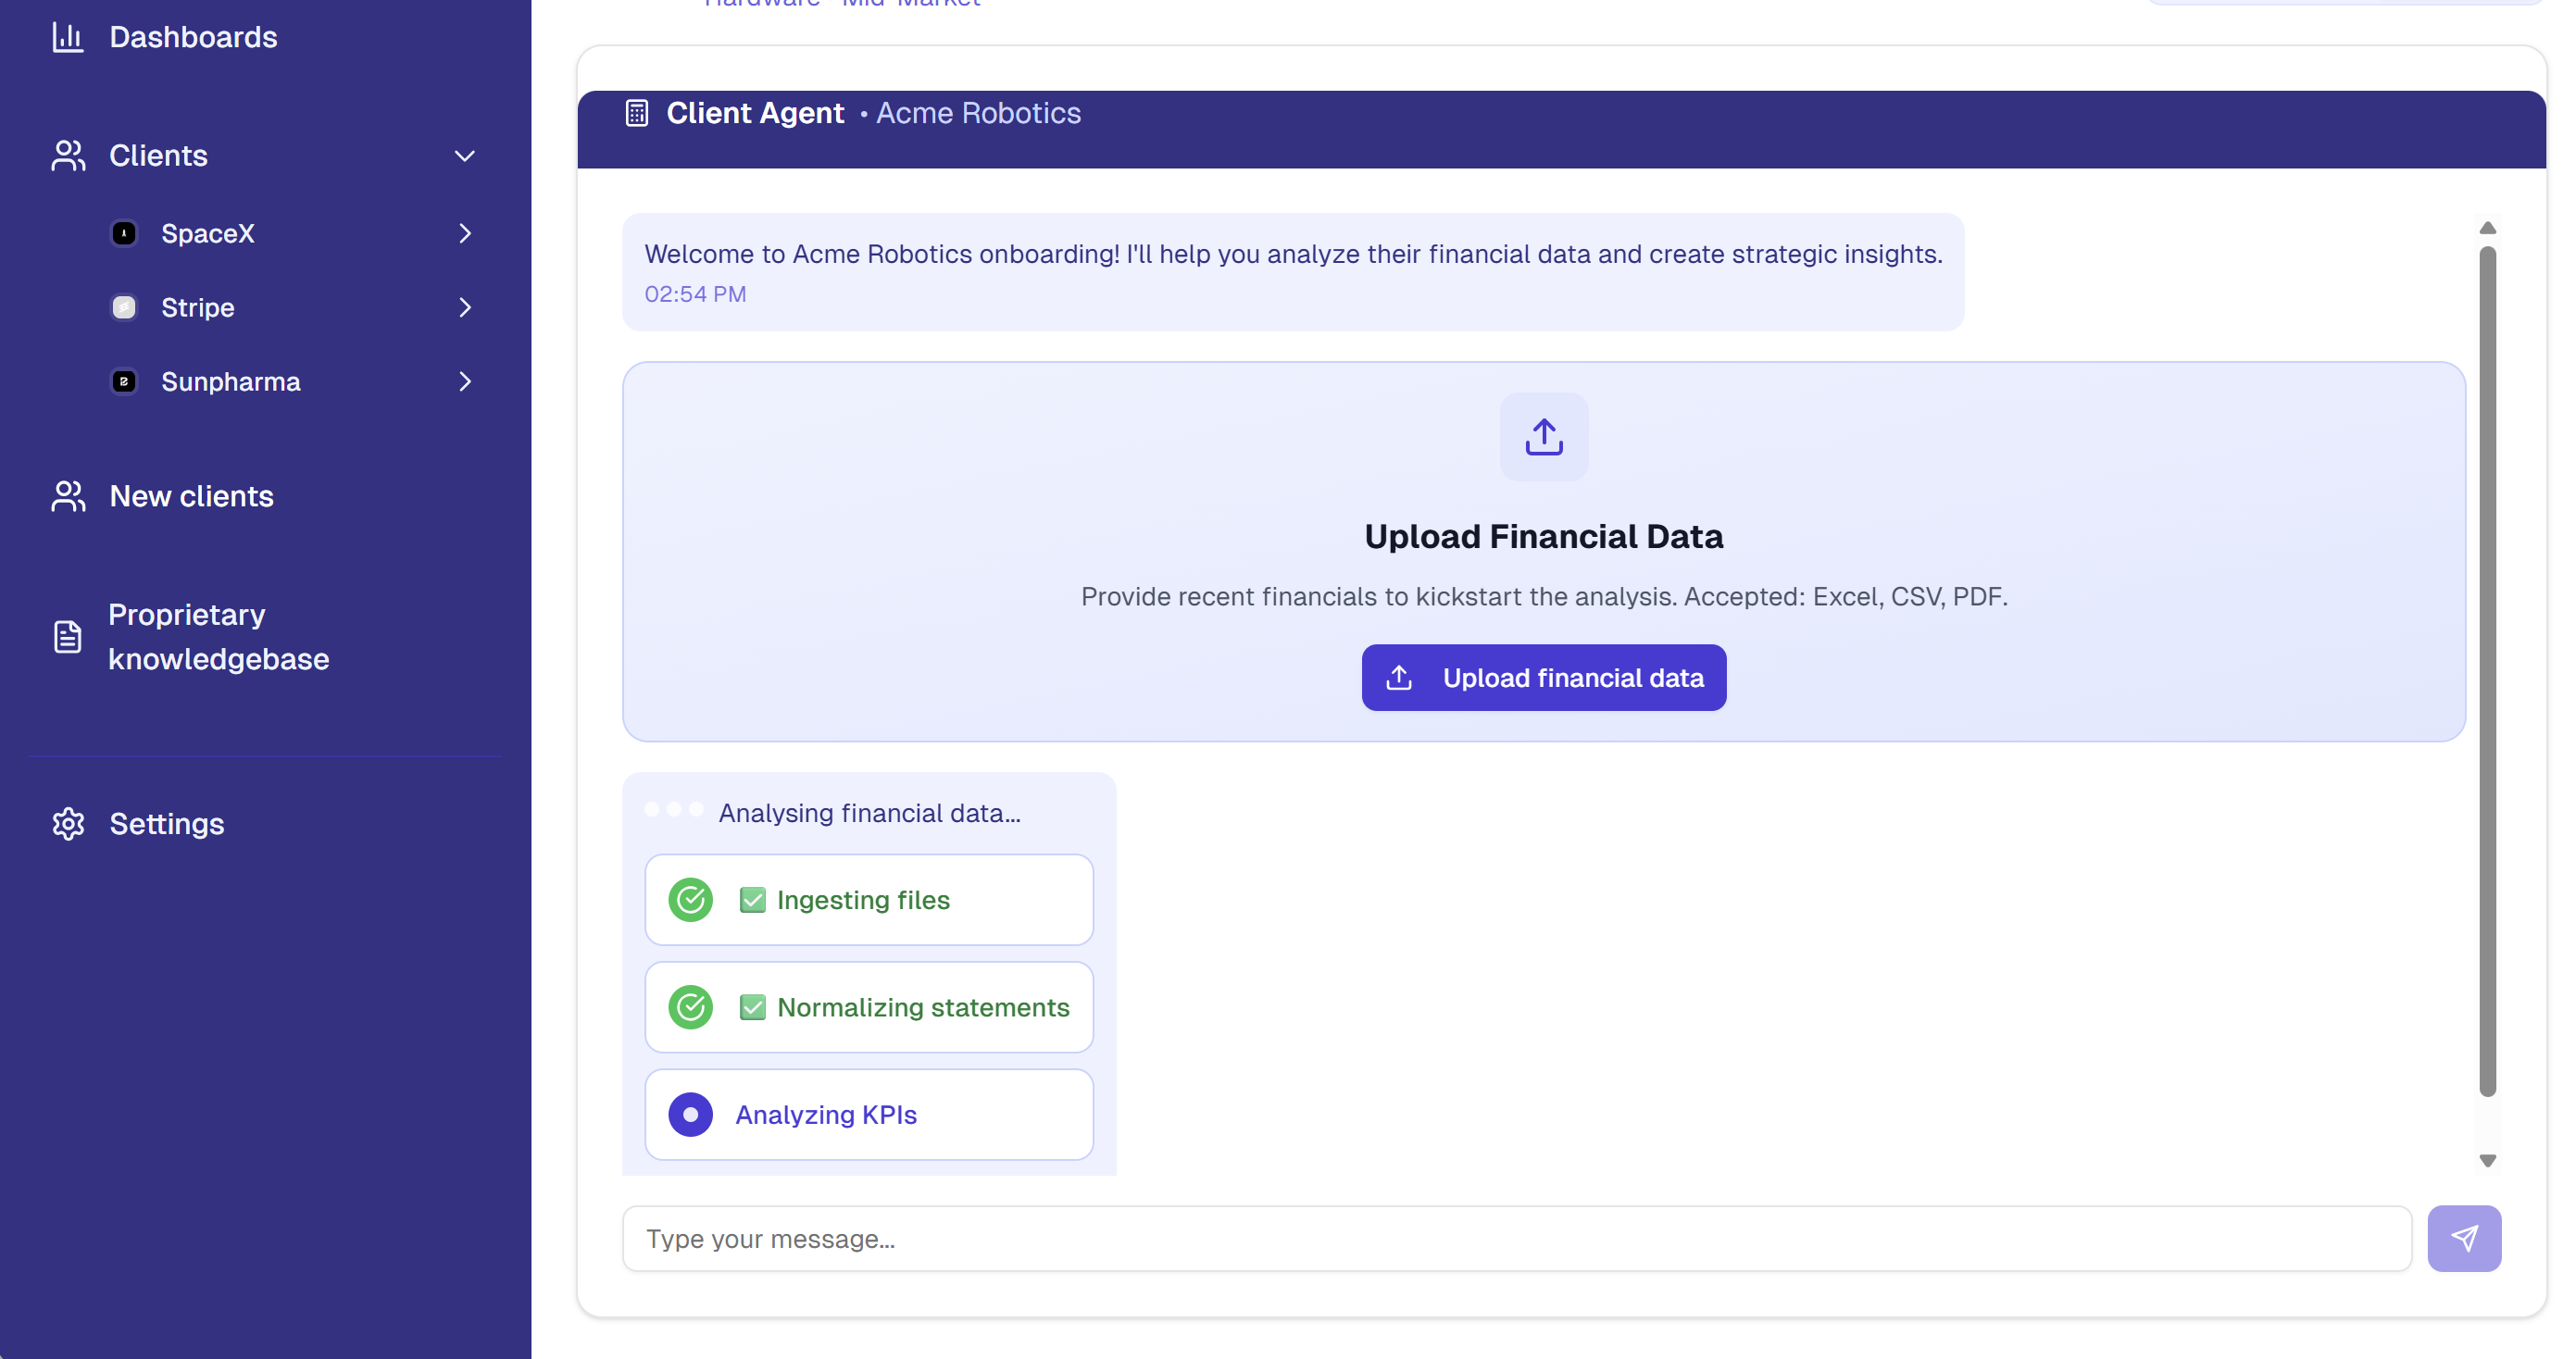Click the Proprietary knowledgebase document icon
Screen dimensions: 2576x1359
[x=67, y=636]
